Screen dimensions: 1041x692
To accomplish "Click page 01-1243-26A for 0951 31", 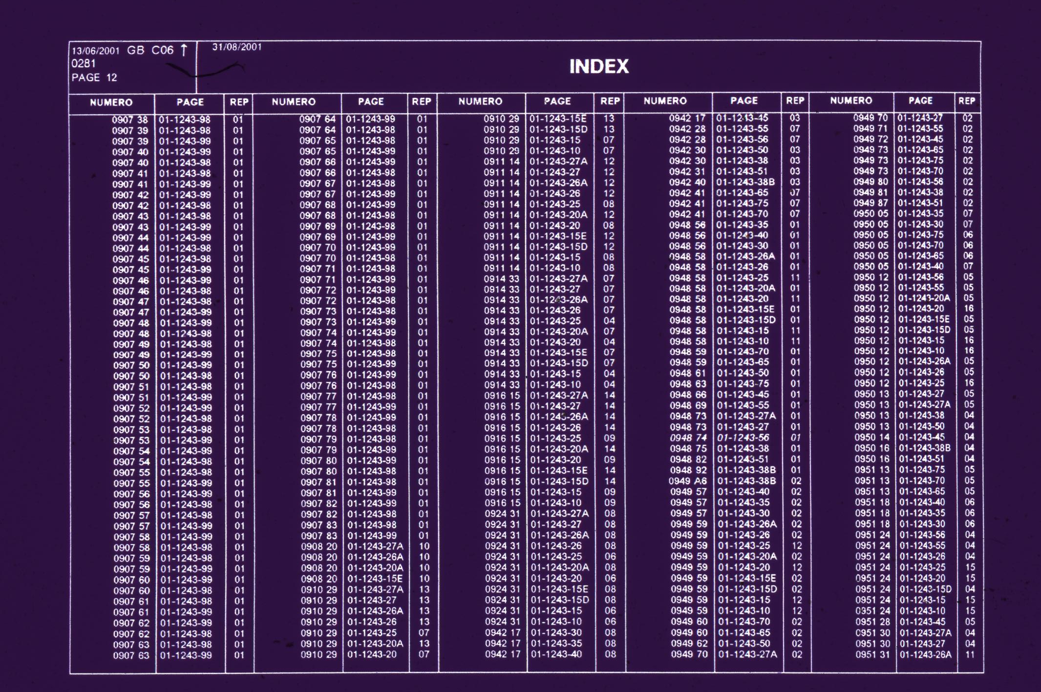I will coord(926,654).
